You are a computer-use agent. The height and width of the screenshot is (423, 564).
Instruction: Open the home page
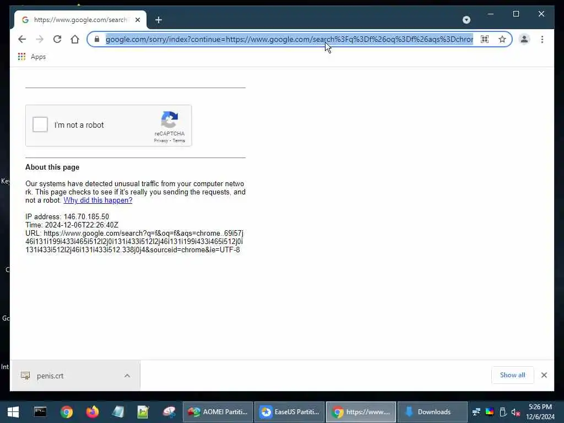point(75,39)
